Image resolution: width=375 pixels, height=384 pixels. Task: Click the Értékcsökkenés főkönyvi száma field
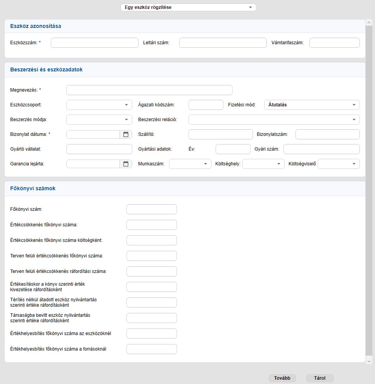[152, 225]
